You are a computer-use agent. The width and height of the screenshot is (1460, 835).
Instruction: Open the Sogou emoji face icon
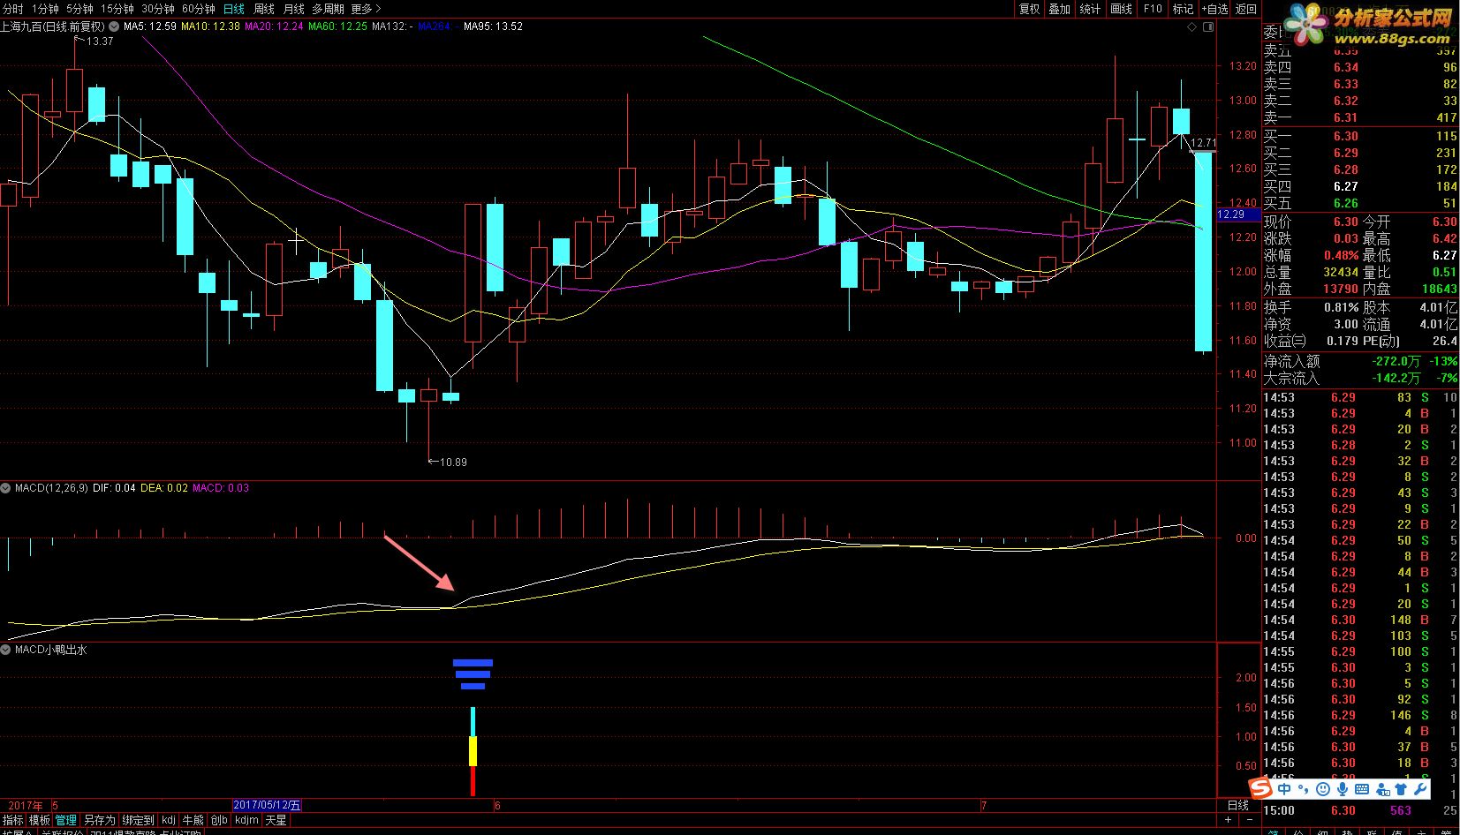[1323, 788]
